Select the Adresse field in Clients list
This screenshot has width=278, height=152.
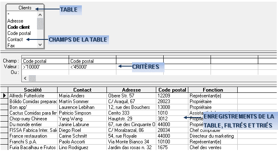click(x=15, y=21)
